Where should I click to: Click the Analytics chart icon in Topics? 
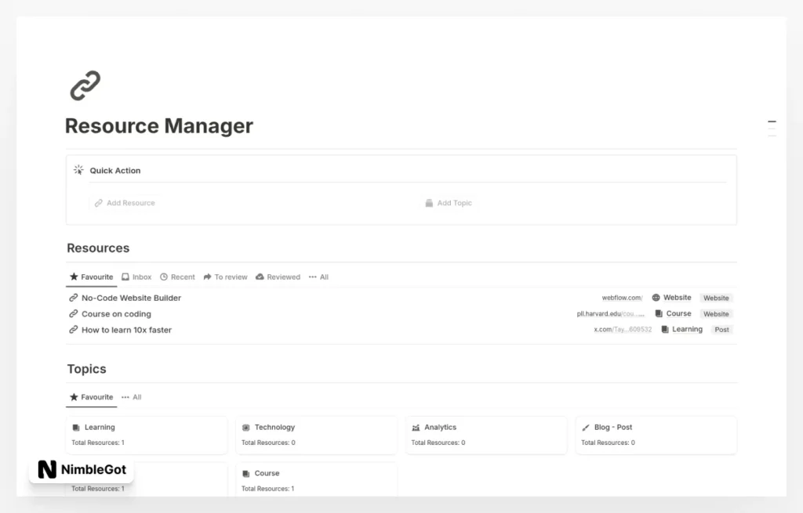[x=416, y=427]
